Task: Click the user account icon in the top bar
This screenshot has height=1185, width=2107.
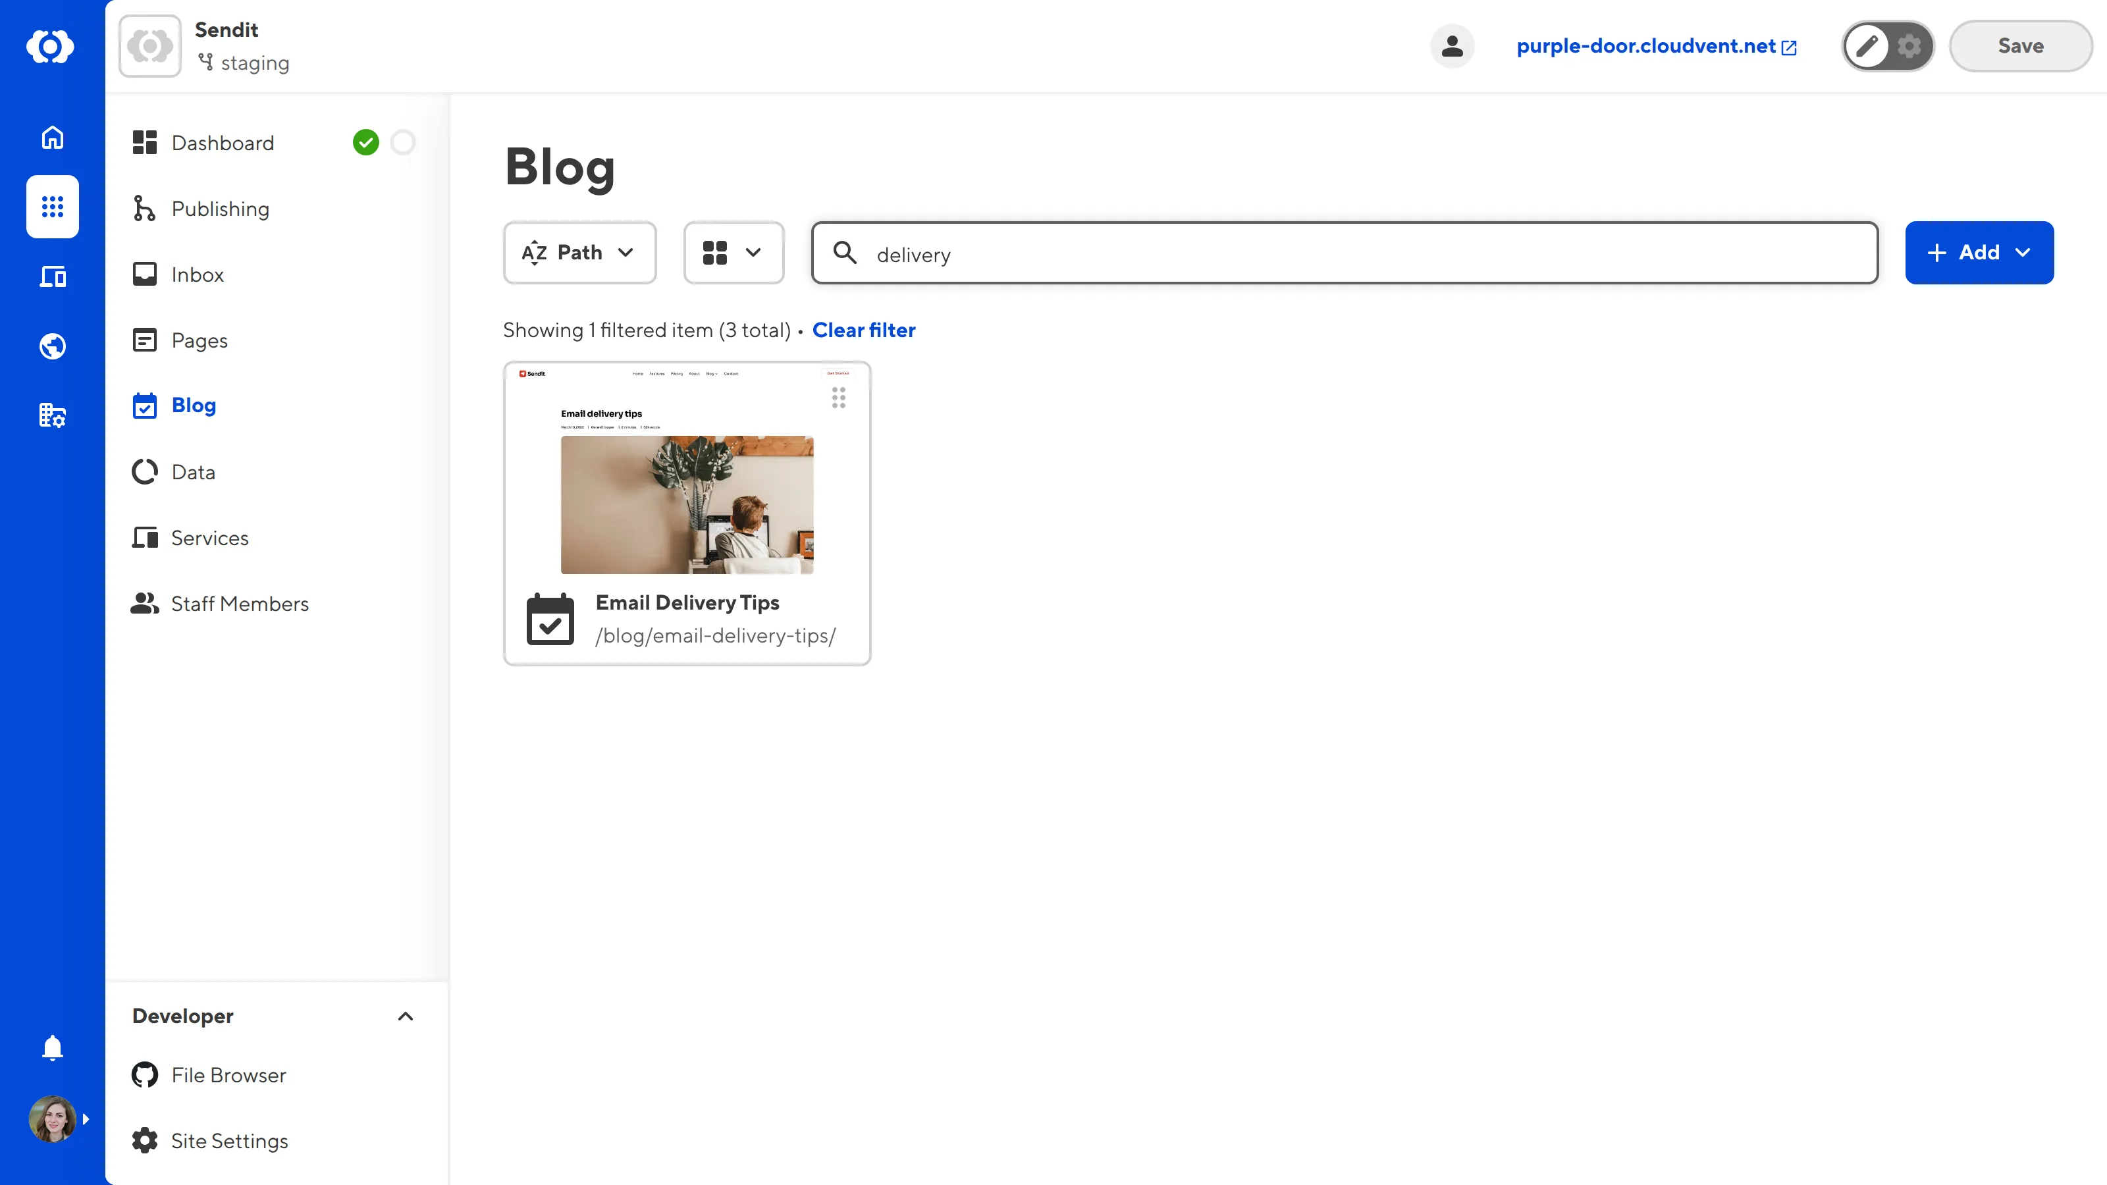Action: click(1452, 46)
